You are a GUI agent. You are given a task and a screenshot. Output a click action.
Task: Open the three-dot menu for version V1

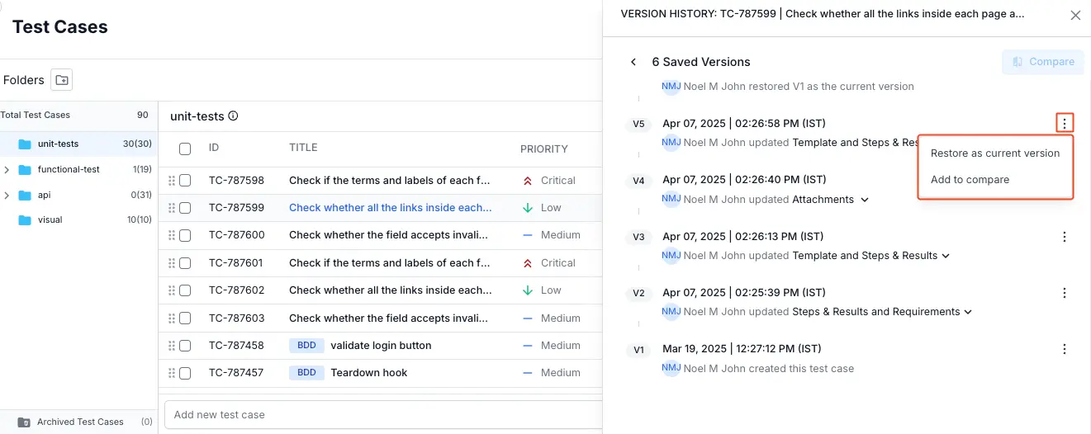[1065, 349]
